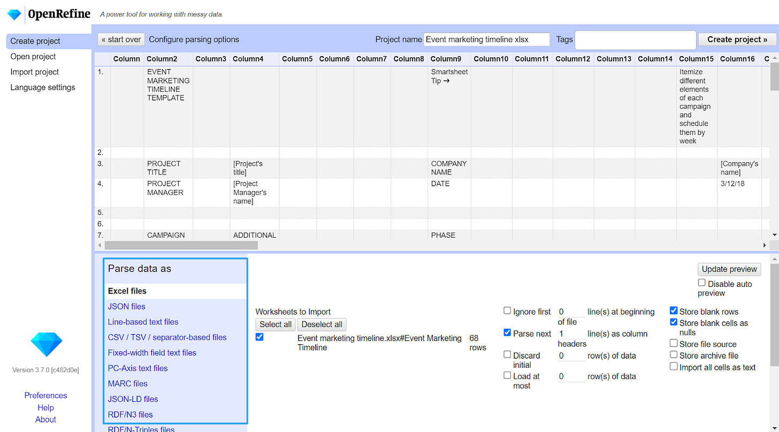The width and height of the screenshot is (779, 432).
Task: Click the [Company's name] cell
Action: (x=739, y=168)
